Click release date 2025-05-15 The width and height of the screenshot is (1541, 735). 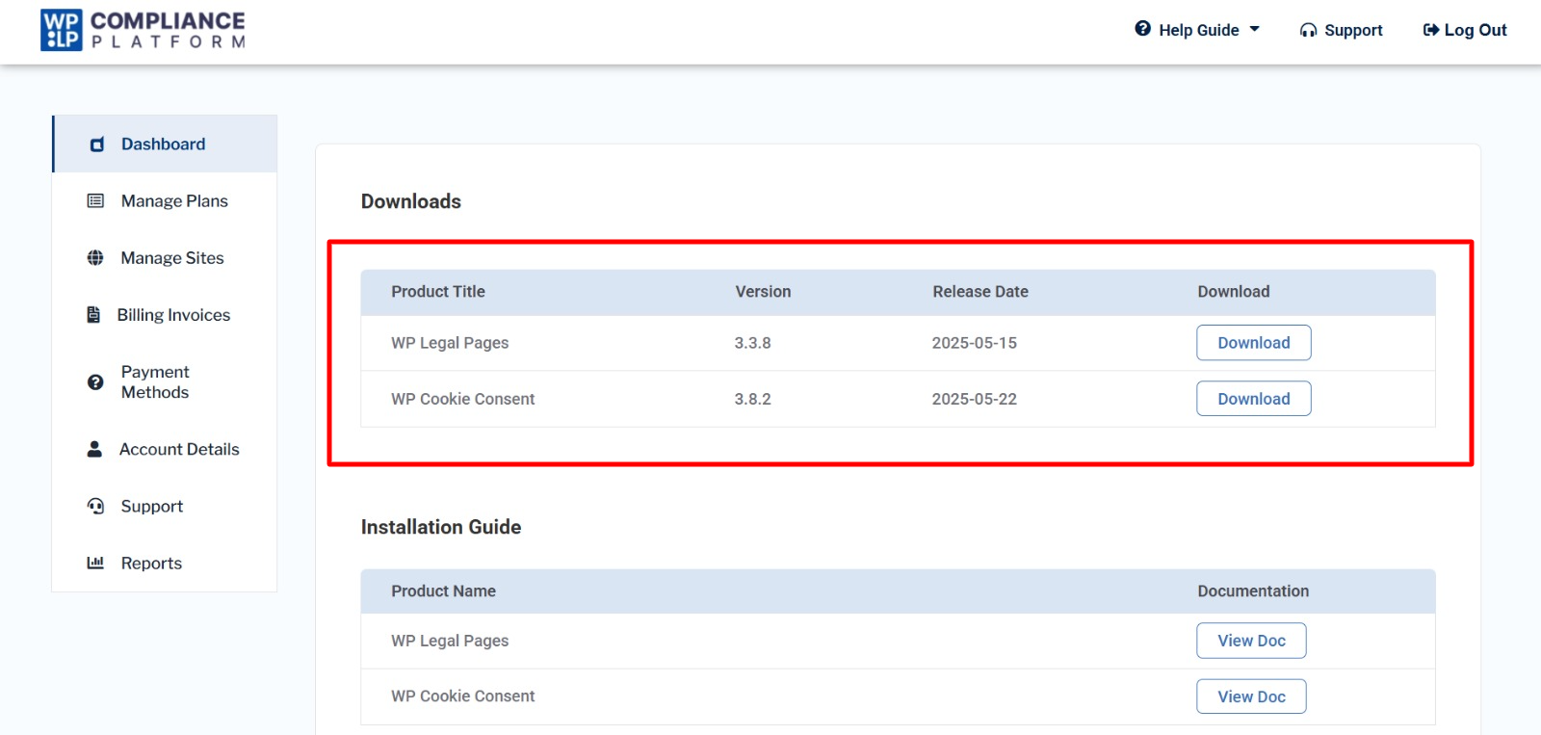tap(974, 343)
